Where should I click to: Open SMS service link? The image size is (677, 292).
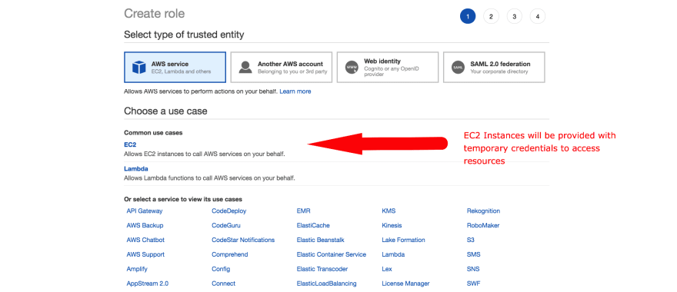[x=474, y=254]
